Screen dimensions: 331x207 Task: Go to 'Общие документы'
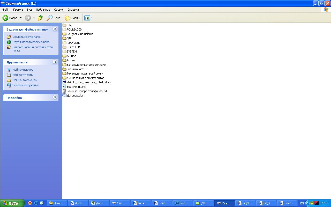[x=25, y=80]
